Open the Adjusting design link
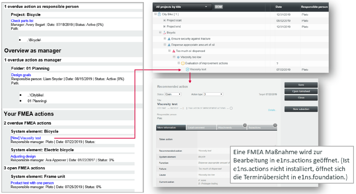 [23, 156]
